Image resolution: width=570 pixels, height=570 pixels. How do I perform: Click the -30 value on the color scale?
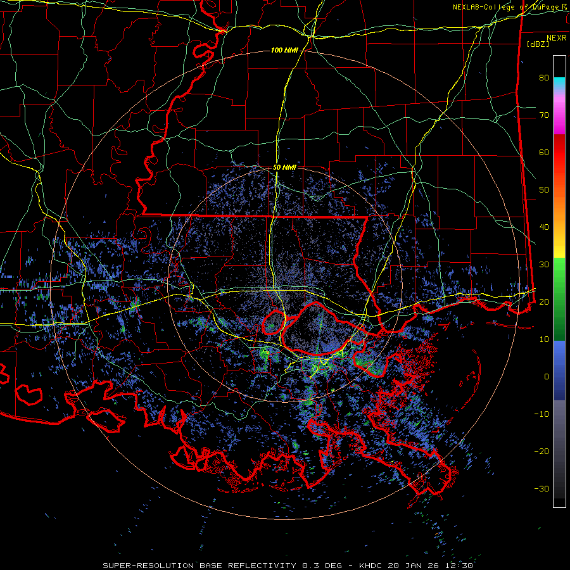click(x=541, y=488)
